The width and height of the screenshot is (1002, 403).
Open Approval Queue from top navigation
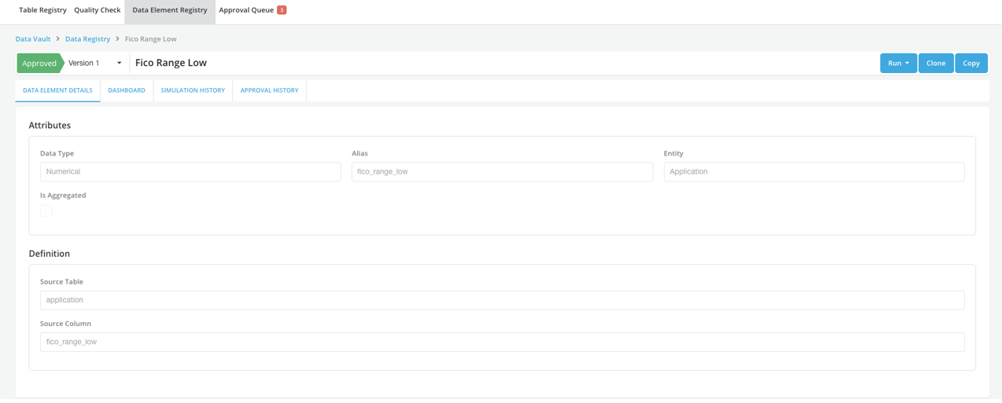246,10
